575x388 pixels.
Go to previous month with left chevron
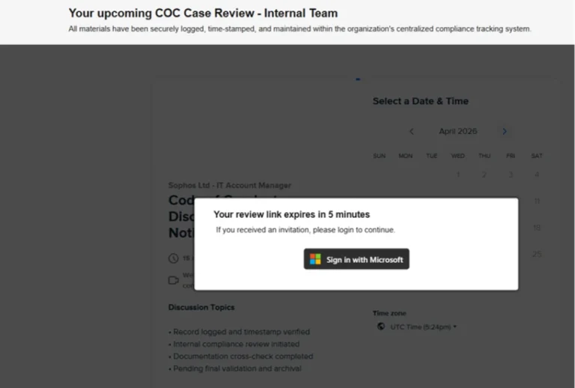[412, 131]
